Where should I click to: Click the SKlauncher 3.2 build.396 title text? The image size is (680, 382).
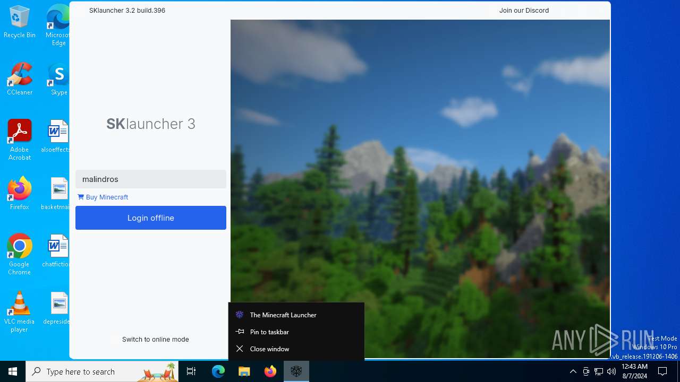[127, 11]
